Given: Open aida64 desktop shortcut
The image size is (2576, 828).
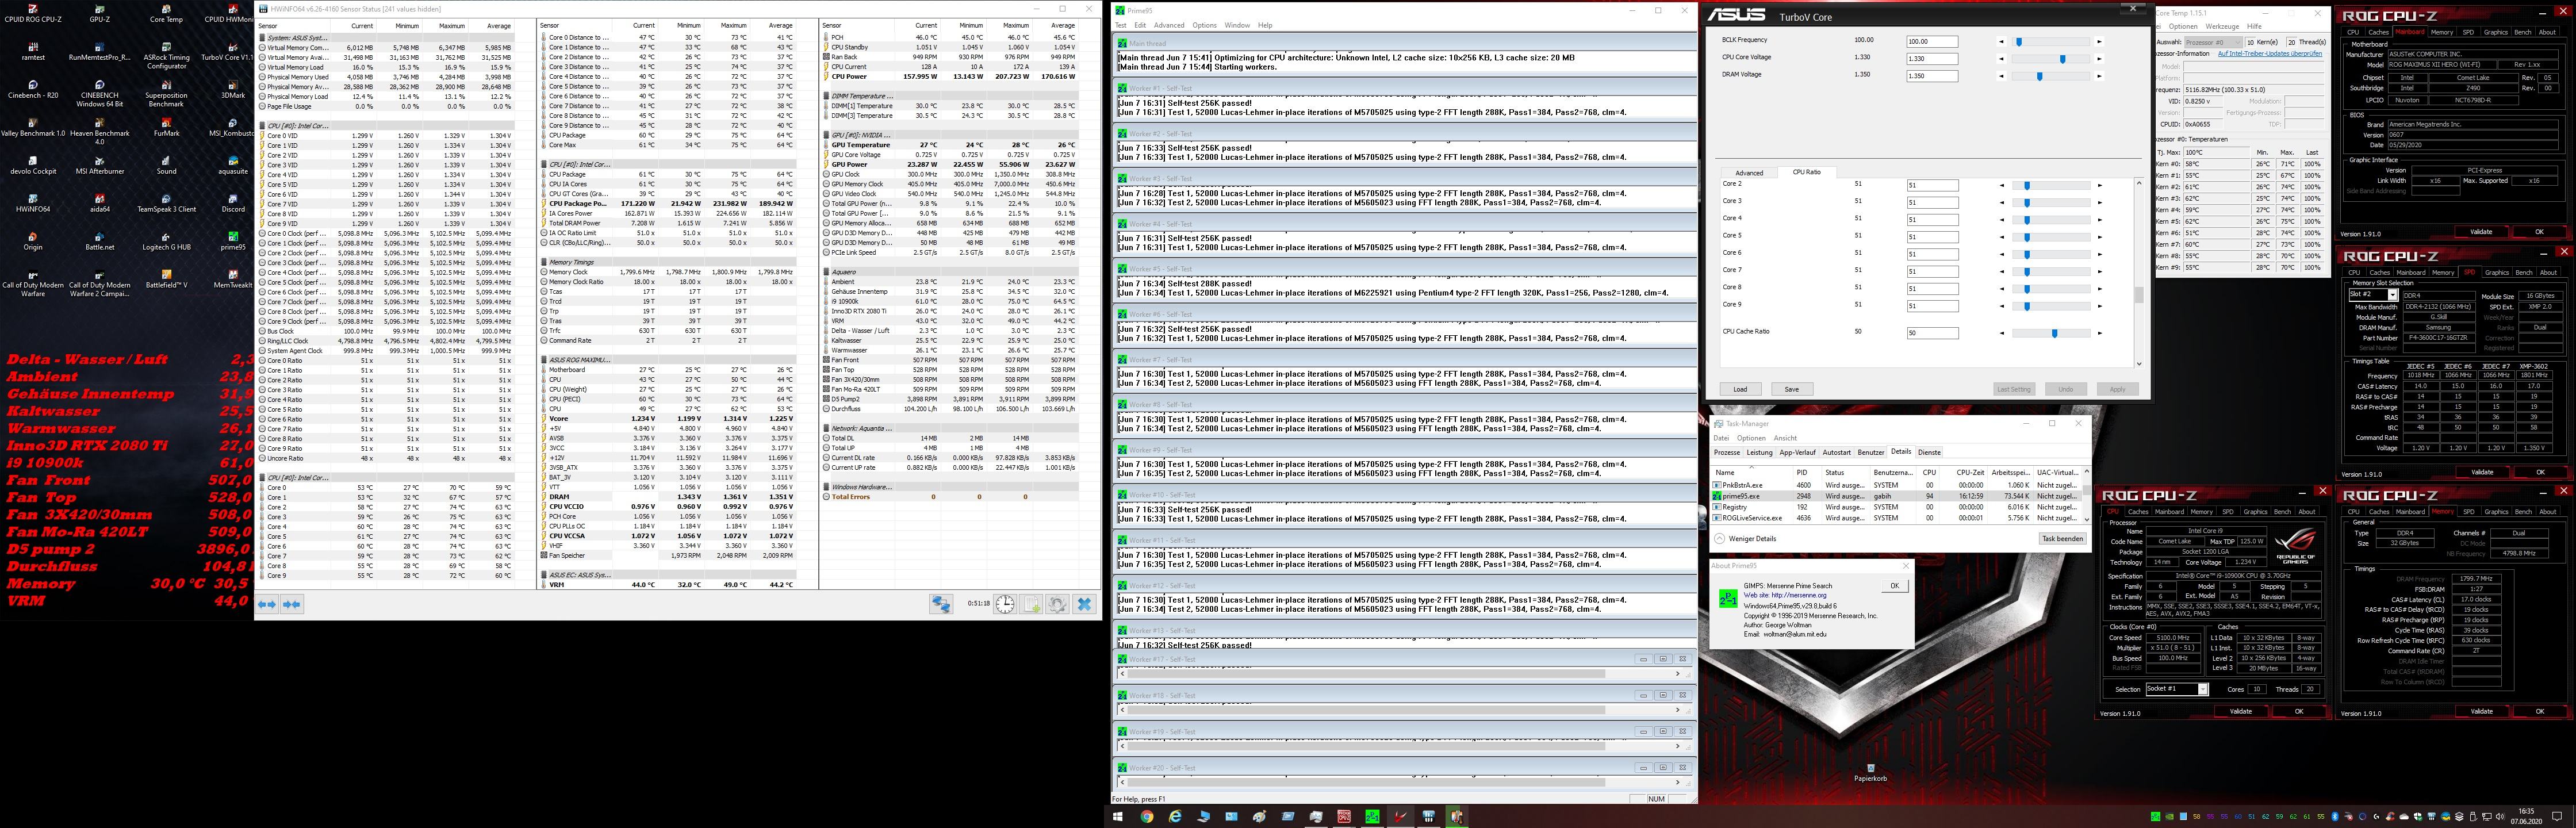Looking at the screenshot, I should 100,198.
